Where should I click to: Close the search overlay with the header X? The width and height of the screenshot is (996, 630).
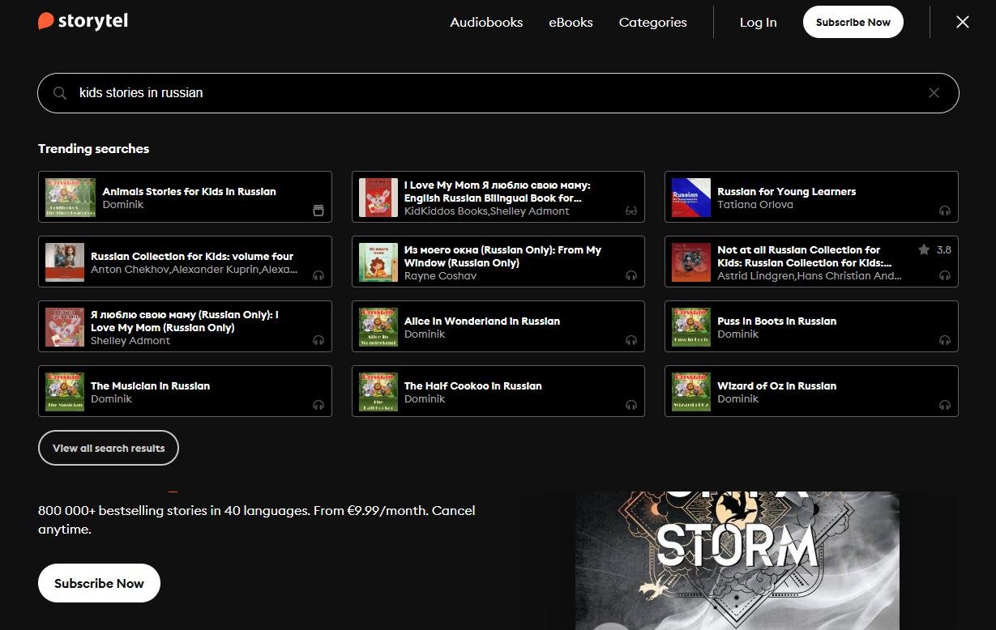[x=963, y=22]
